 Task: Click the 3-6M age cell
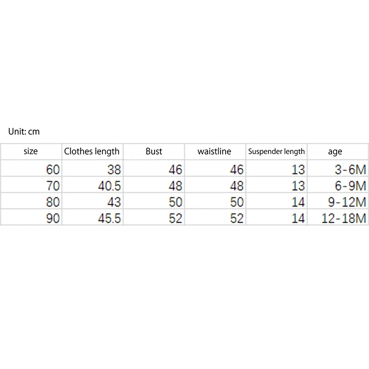351,170
